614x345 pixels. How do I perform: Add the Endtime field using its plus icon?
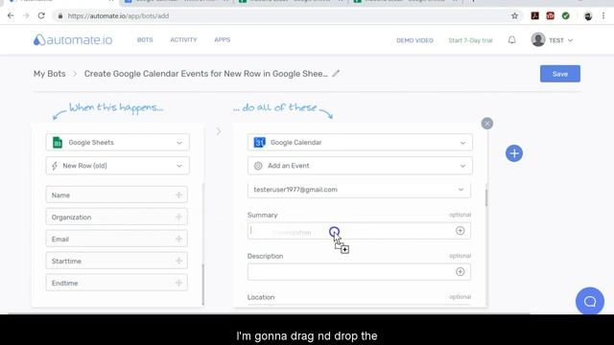178,283
